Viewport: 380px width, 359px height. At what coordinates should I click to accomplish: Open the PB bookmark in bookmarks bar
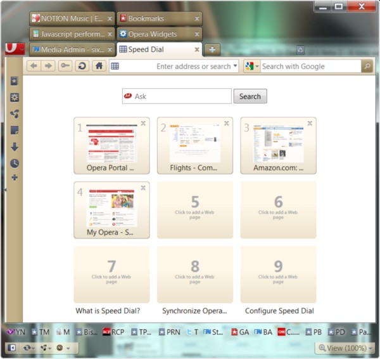point(313,332)
